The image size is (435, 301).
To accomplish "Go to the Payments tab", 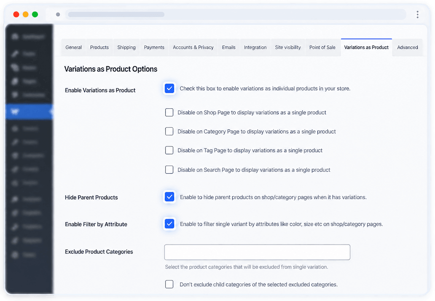I will point(154,48).
